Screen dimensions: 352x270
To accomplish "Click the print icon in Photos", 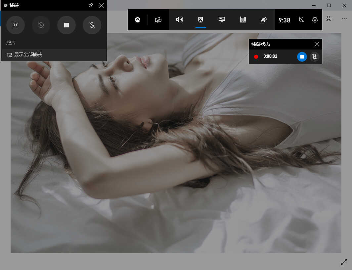I will [328, 19].
